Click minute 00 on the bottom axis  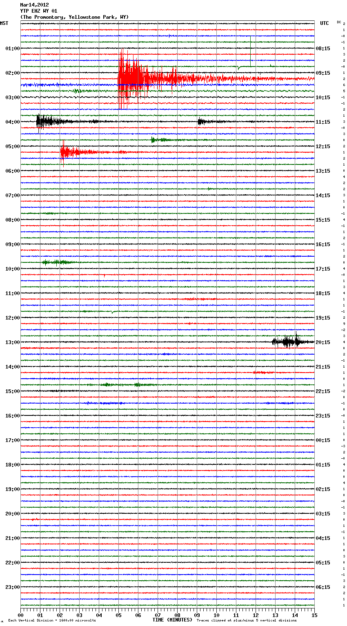tap(21, 615)
